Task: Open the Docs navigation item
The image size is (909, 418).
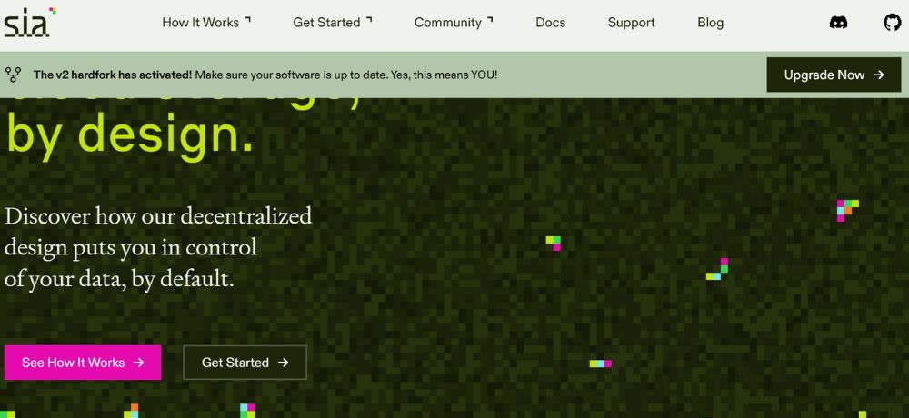Action: coord(551,23)
